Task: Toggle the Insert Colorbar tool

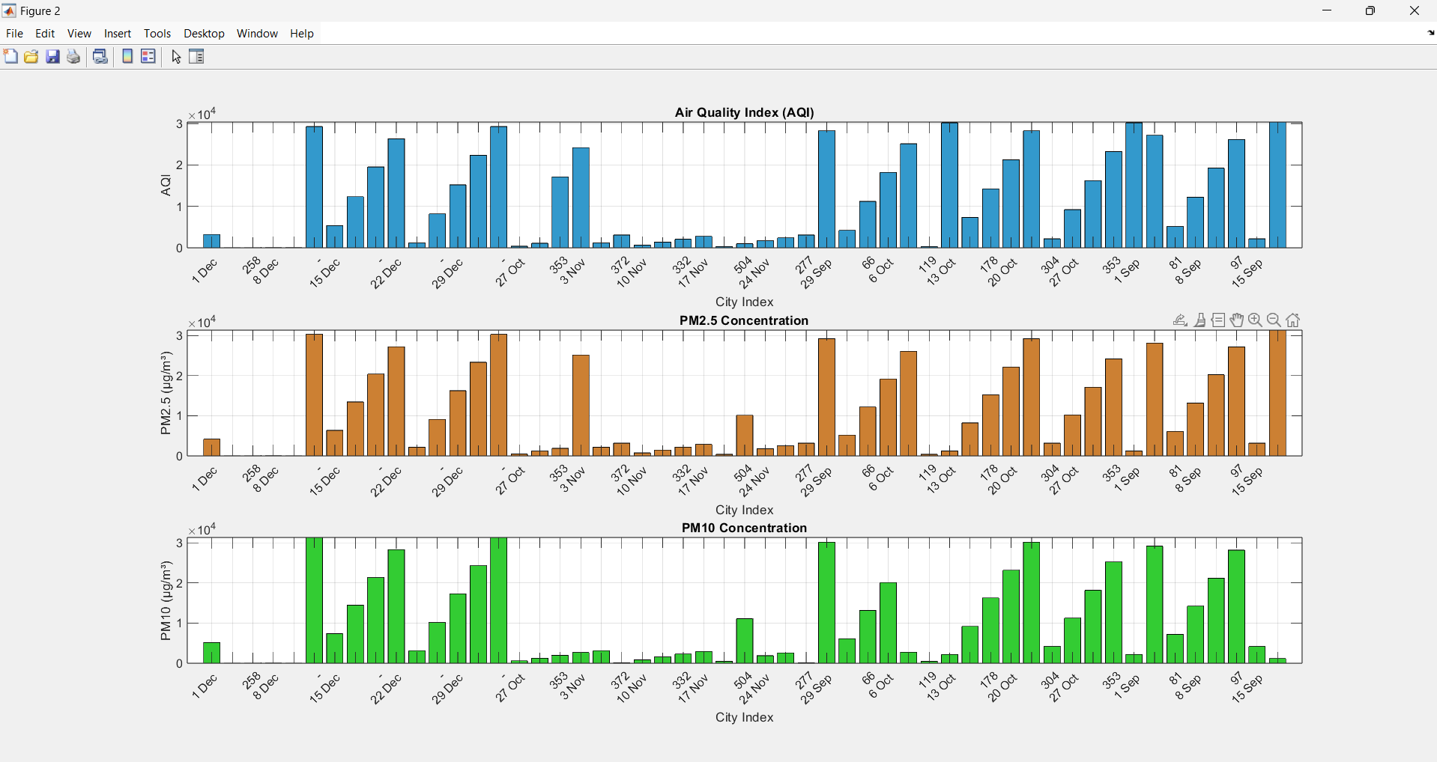Action: [127, 57]
